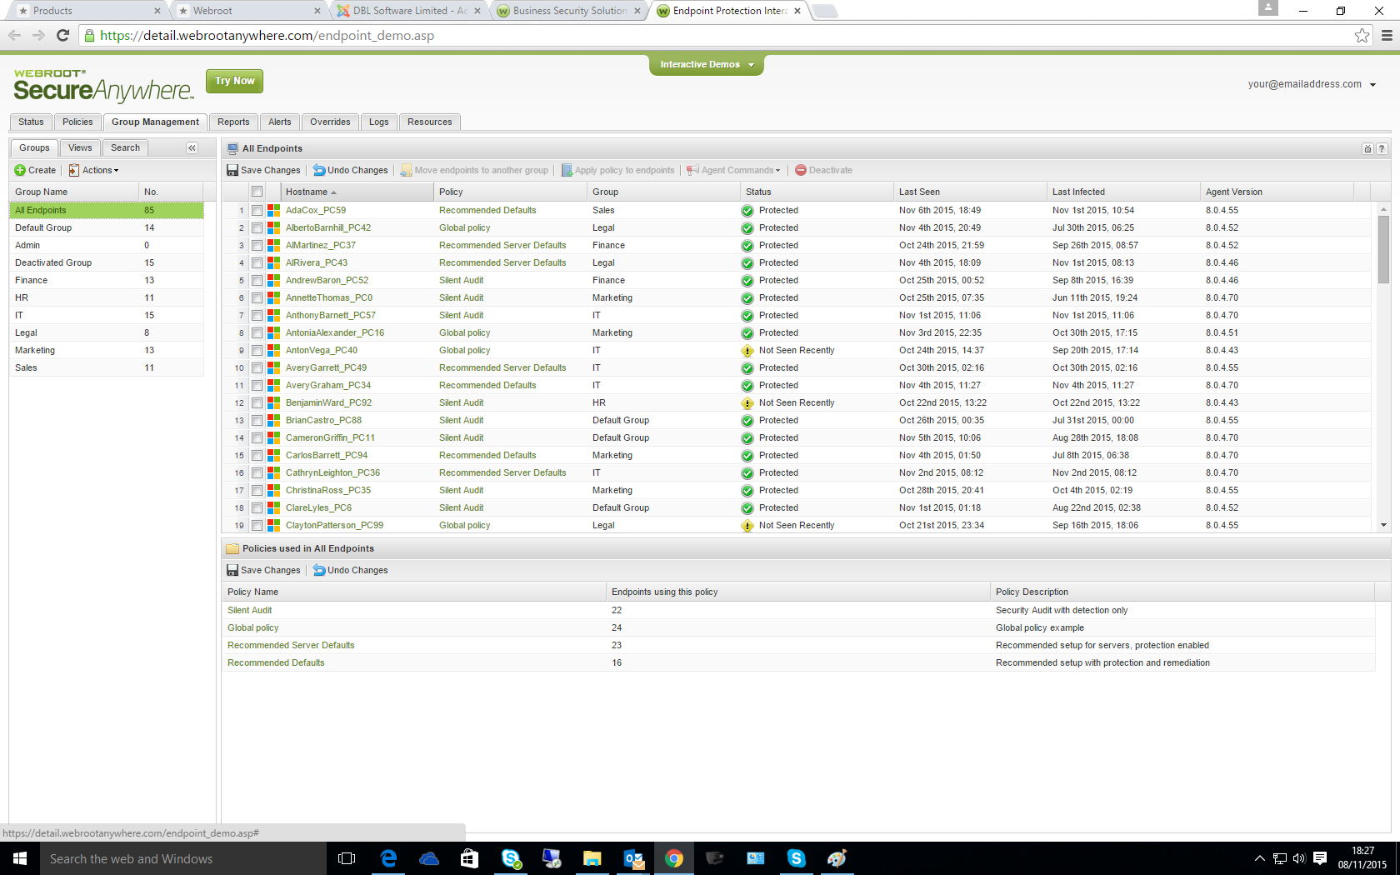Image resolution: width=1400 pixels, height=875 pixels.
Task: Click the scroll-down arrow of endpoints list
Action: point(1383,525)
